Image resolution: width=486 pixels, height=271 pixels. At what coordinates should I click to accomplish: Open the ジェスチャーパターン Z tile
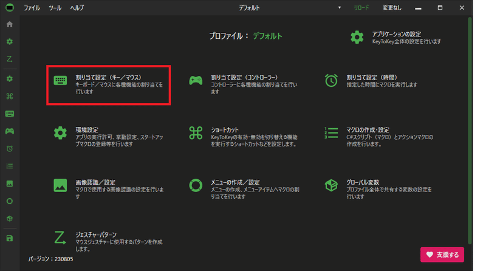pyautogui.click(x=108, y=242)
